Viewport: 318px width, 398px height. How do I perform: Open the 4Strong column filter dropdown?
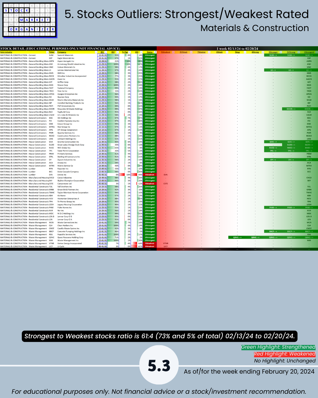coord(263,52)
